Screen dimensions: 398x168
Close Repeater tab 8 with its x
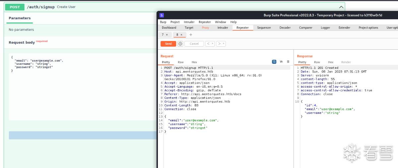(x=181, y=35)
